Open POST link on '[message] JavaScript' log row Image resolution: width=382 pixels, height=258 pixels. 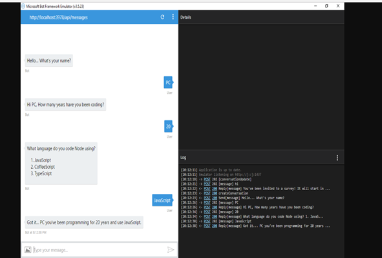click(x=207, y=221)
